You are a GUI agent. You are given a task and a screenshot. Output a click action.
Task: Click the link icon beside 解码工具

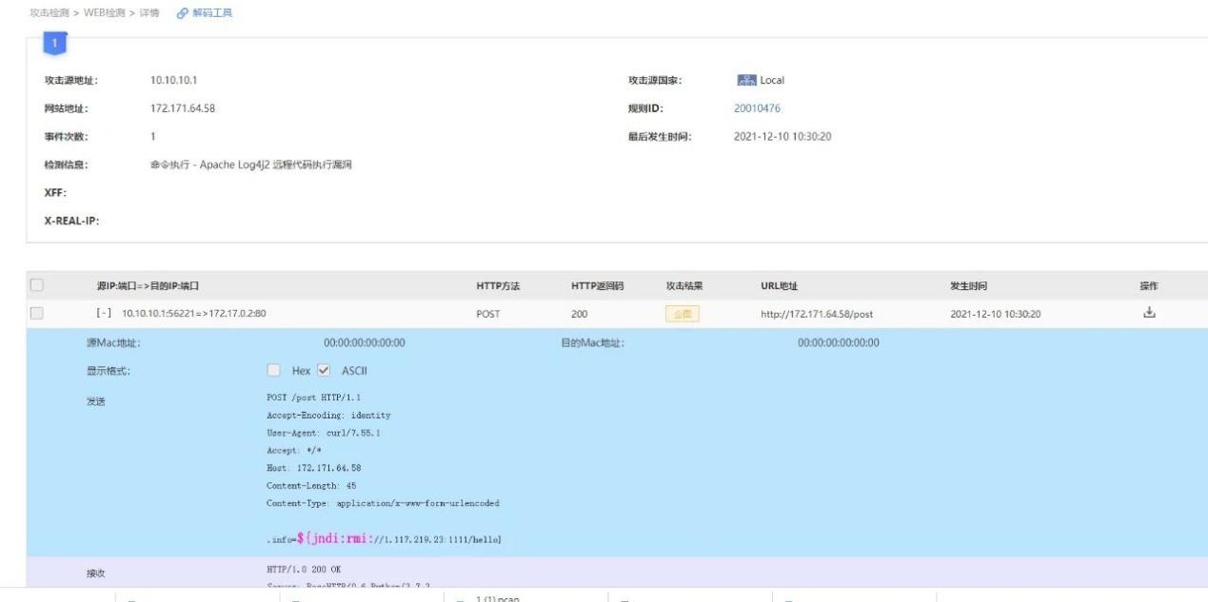(x=183, y=12)
